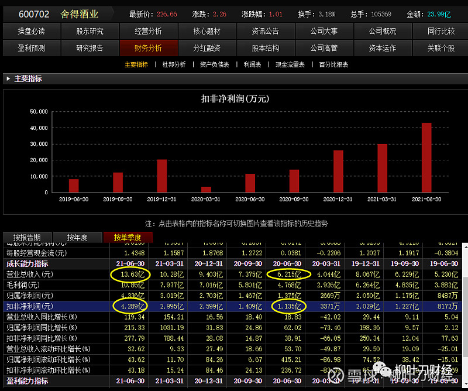The height and width of the screenshot is (391, 468).
Task: Click the 盈利能力指标 header row
Action: [232, 381]
